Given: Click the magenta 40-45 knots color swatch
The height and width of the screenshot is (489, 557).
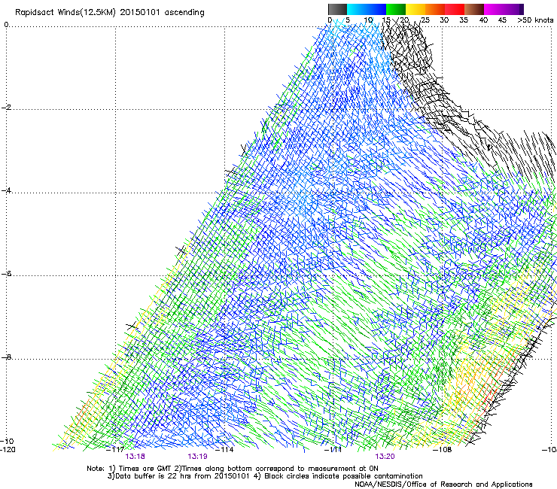Looking at the screenshot, I should (x=494, y=9).
